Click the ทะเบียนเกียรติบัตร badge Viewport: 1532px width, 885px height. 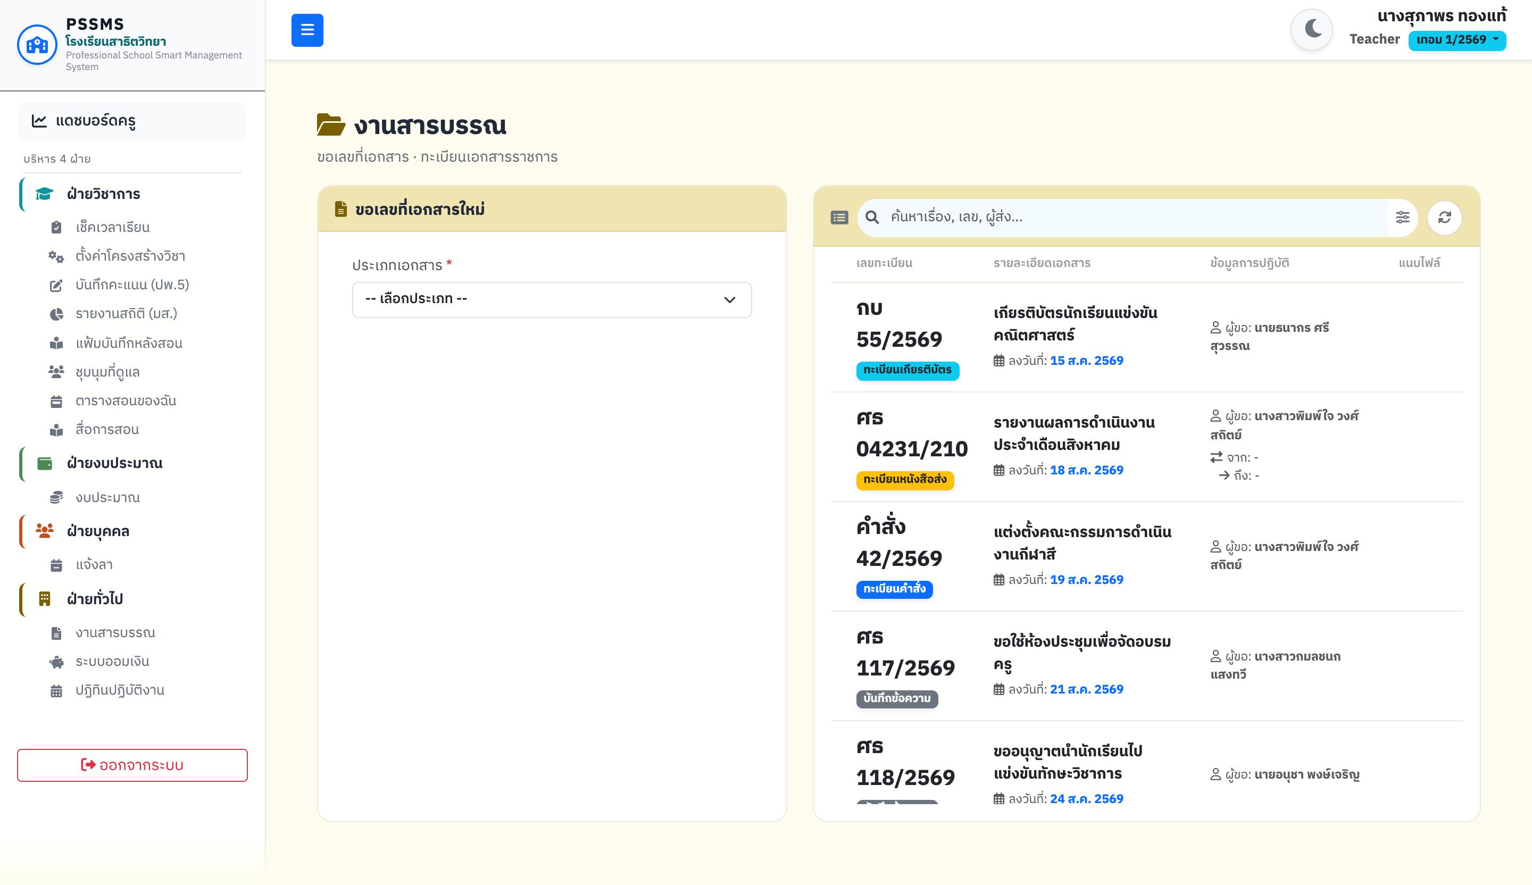tap(907, 370)
